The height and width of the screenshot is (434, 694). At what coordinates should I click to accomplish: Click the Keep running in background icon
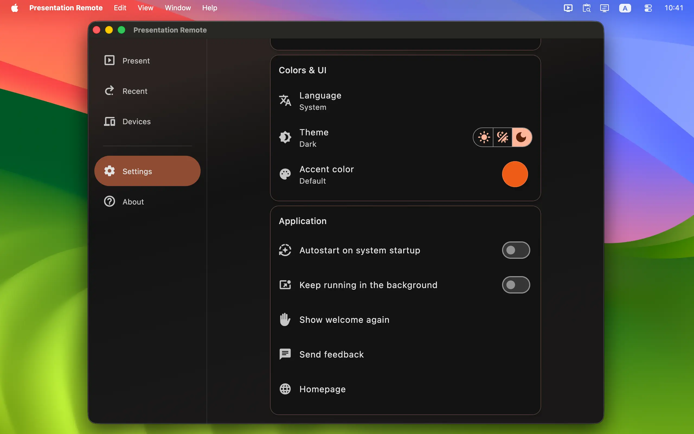pyautogui.click(x=285, y=285)
